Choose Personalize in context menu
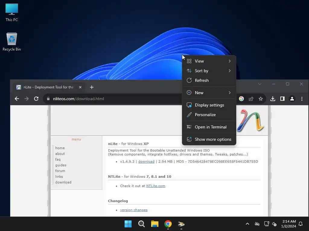309x231 pixels. click(209, 115)
